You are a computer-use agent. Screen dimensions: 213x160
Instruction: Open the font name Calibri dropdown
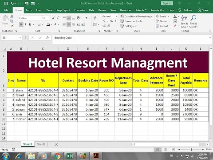tap(40, 18)
